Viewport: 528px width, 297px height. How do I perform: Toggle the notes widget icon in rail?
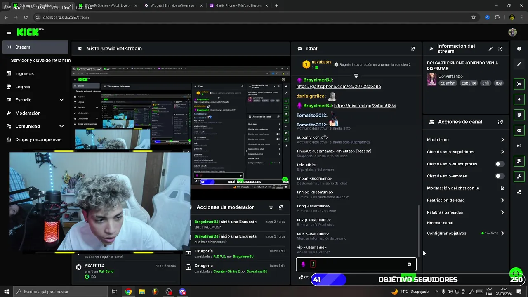[519, 115]
